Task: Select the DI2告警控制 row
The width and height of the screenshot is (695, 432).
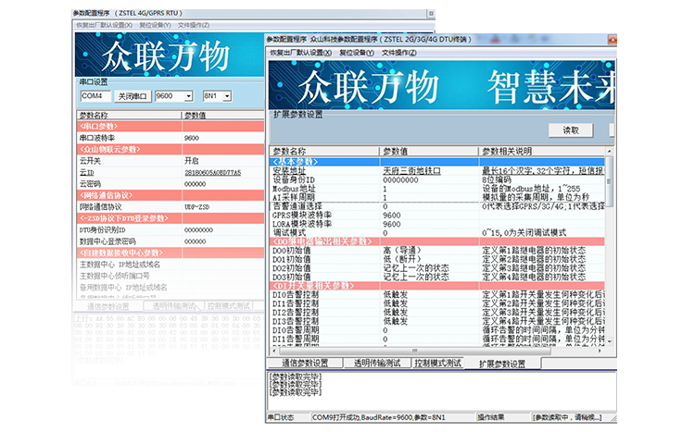Action: click(x=436, y=313)
